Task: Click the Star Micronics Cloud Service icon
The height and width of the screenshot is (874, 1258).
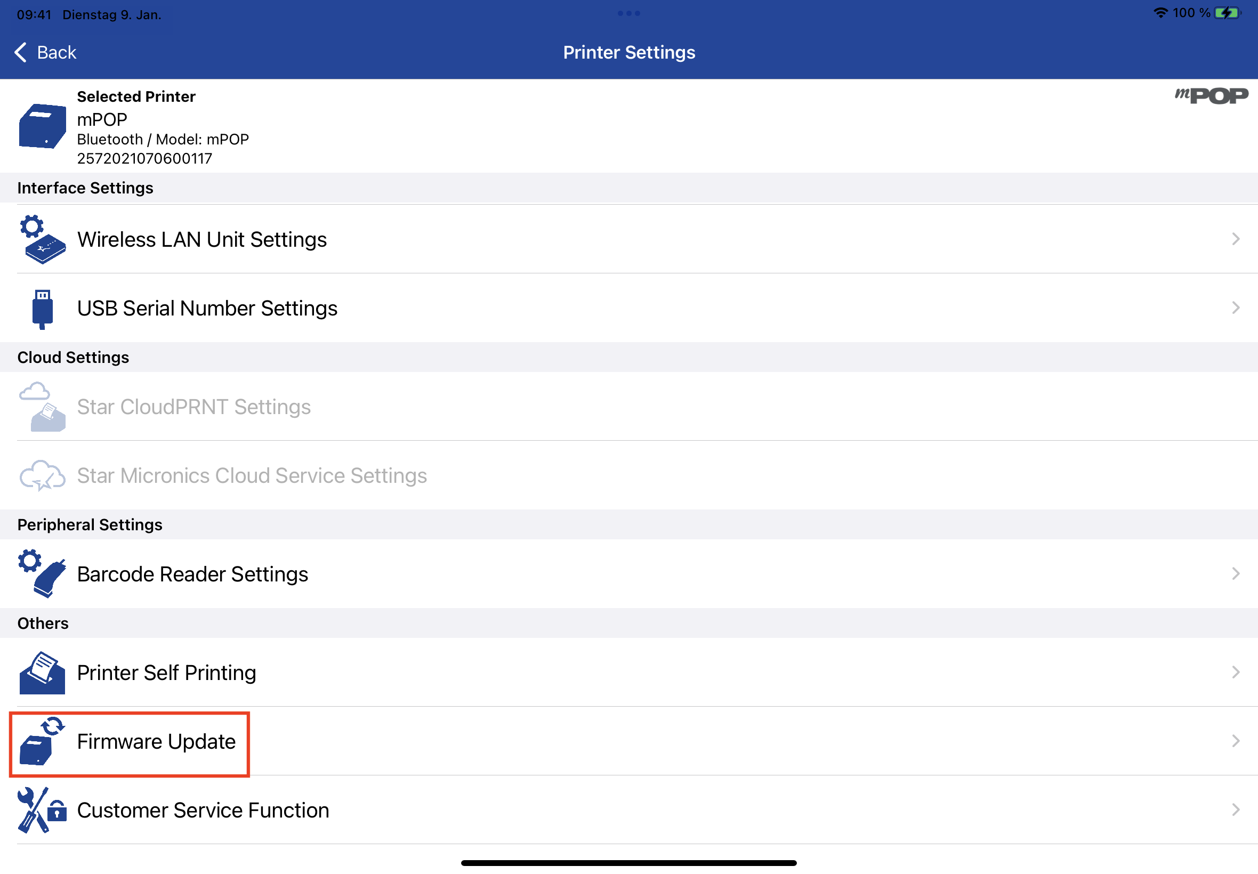Action: [42, 475]
